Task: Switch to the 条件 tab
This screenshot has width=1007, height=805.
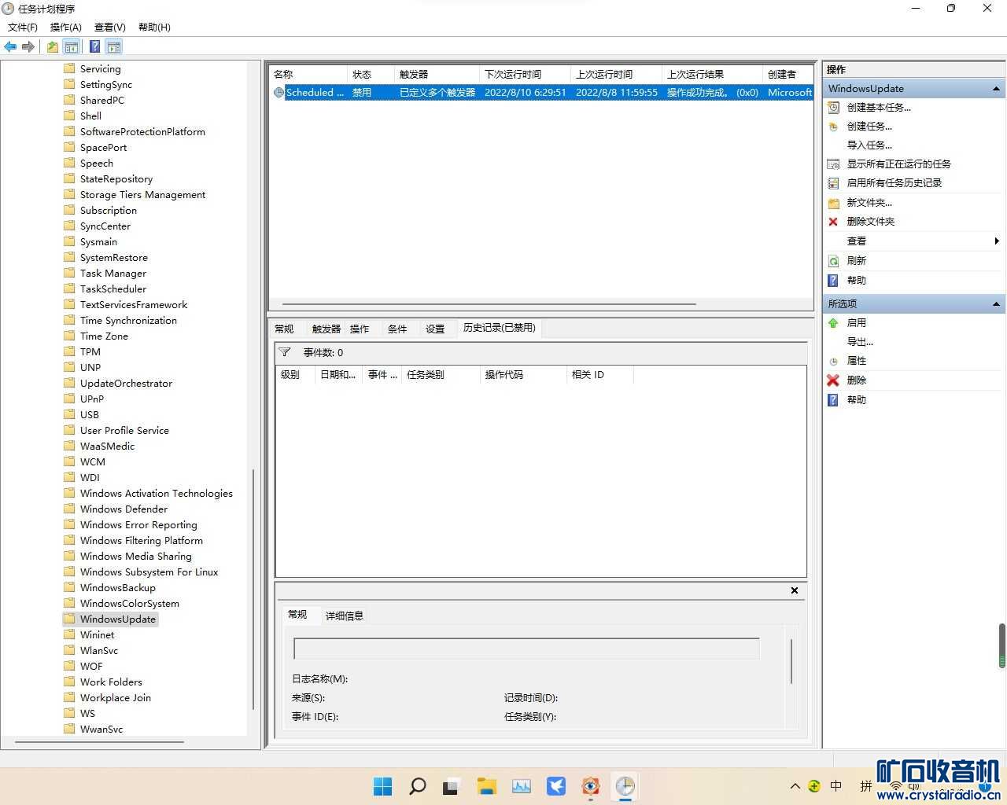Action: [397, 329]
